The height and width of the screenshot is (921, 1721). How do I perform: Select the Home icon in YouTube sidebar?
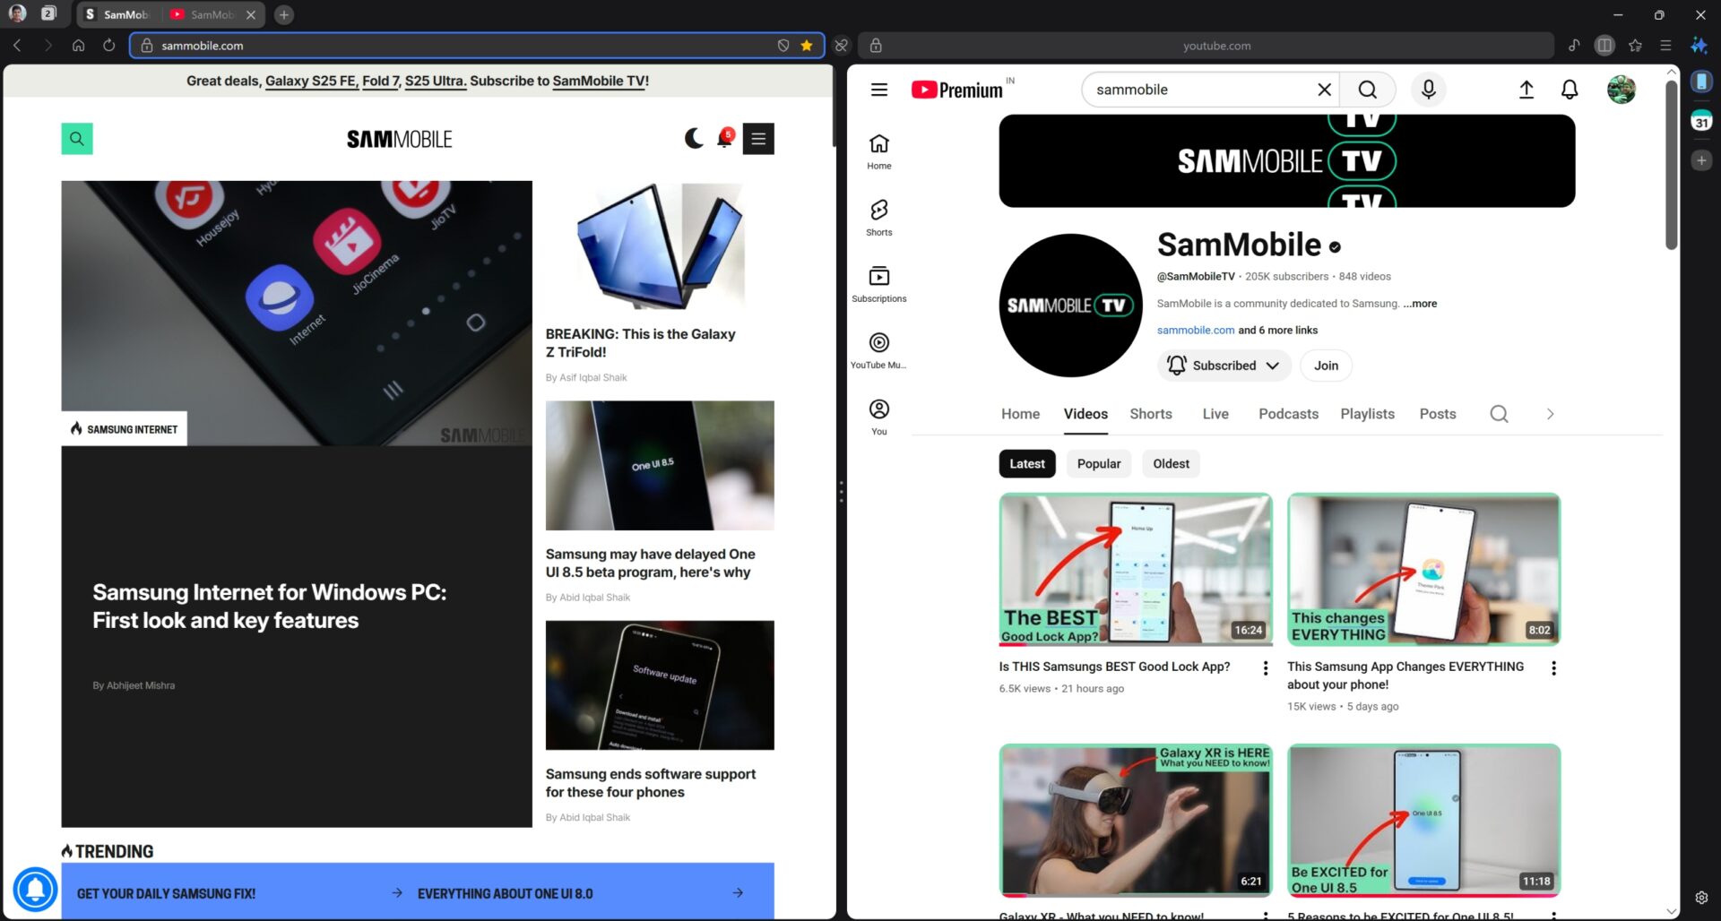pyautogui.click(x=878, y=149)
